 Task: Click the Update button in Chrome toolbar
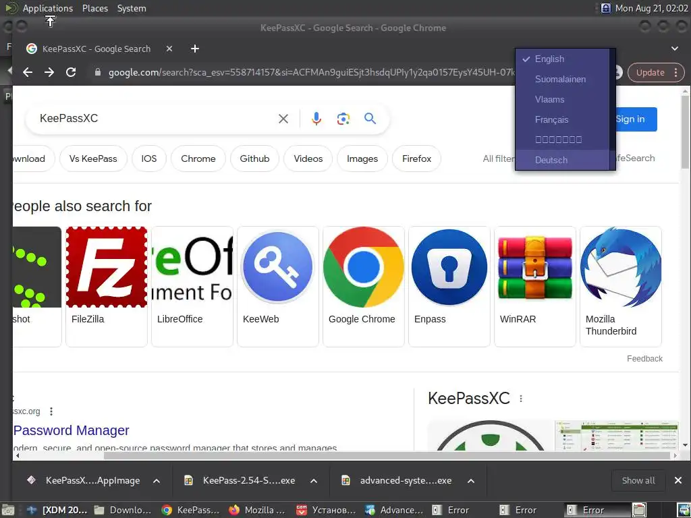click(650, 73)
